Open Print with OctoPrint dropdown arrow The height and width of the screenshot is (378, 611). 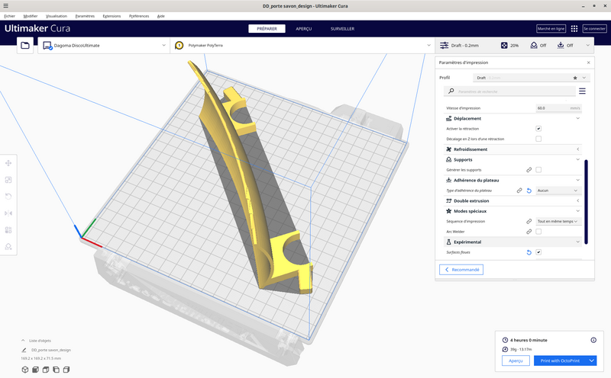591,361
